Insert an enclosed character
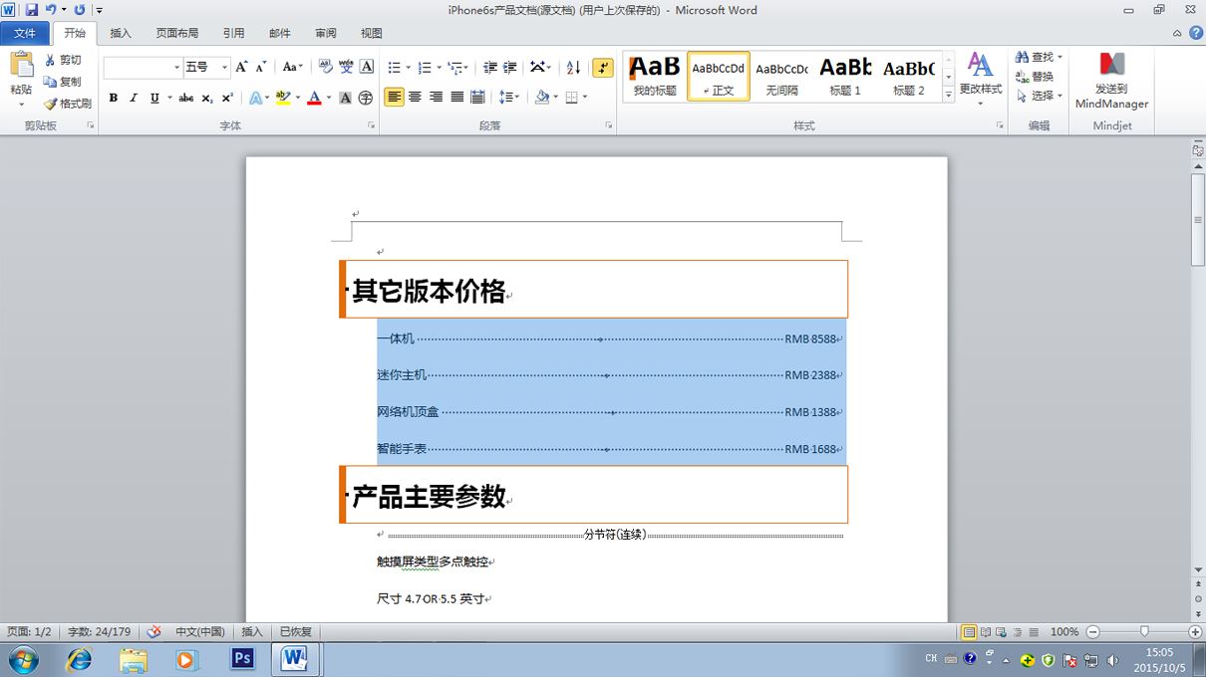The image size is (1206, 677). click(366, 98)
